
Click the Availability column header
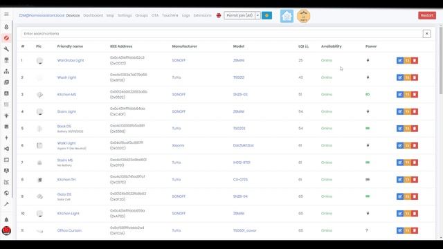click(332, 46)
